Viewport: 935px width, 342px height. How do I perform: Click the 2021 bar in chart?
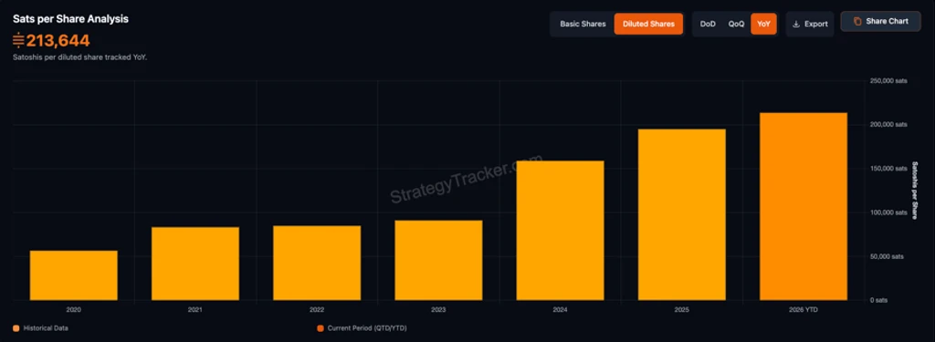click(x=195, y=264)
